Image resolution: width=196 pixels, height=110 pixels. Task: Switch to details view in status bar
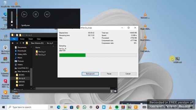111,91
